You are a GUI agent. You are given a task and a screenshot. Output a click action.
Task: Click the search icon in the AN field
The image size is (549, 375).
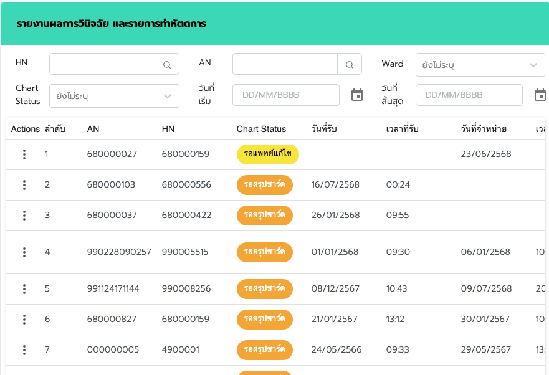[x=350, y=64]
